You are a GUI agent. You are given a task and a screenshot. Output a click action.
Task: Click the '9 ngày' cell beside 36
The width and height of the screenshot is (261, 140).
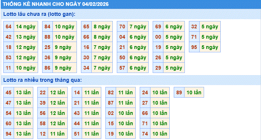[65, 57]
